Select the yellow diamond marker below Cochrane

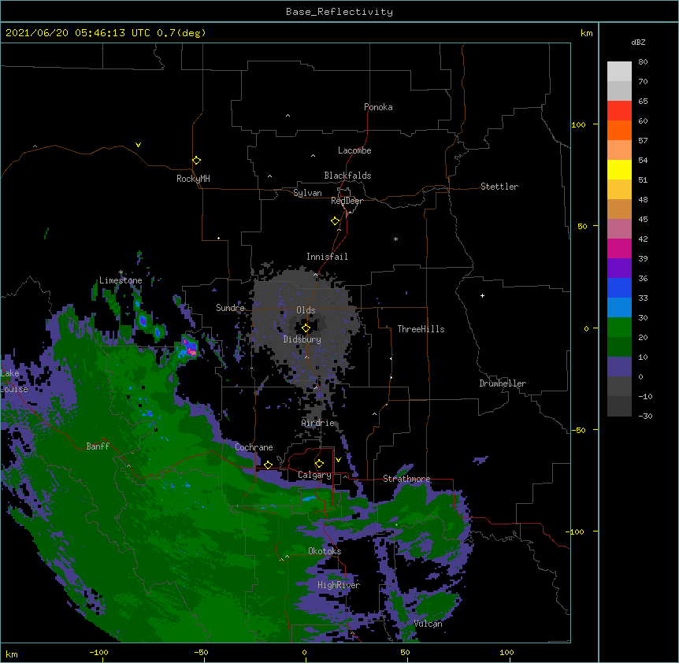pyautogui.click(x=268, y=465)
